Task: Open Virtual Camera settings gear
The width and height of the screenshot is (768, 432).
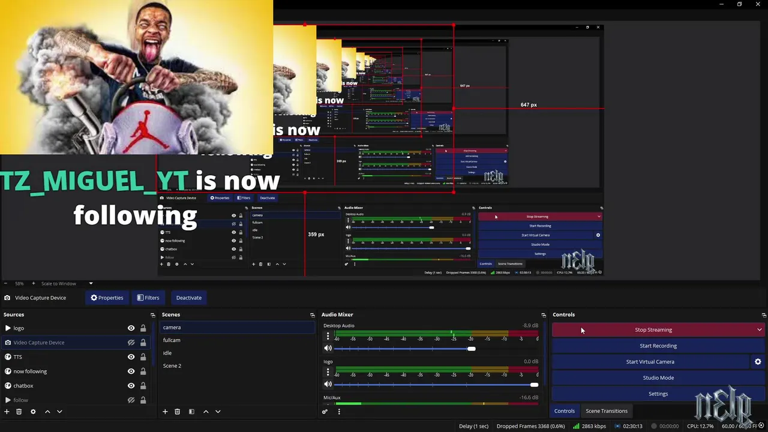Action: 758,362
